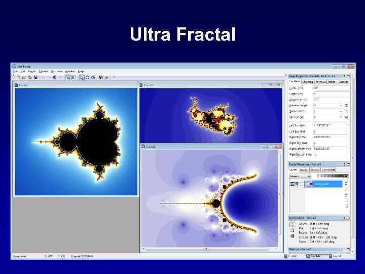The width and height of the screenshot is (365, 274).
Task: Click the Fractal Mode panel pin button
Action: tap(344, 218)
